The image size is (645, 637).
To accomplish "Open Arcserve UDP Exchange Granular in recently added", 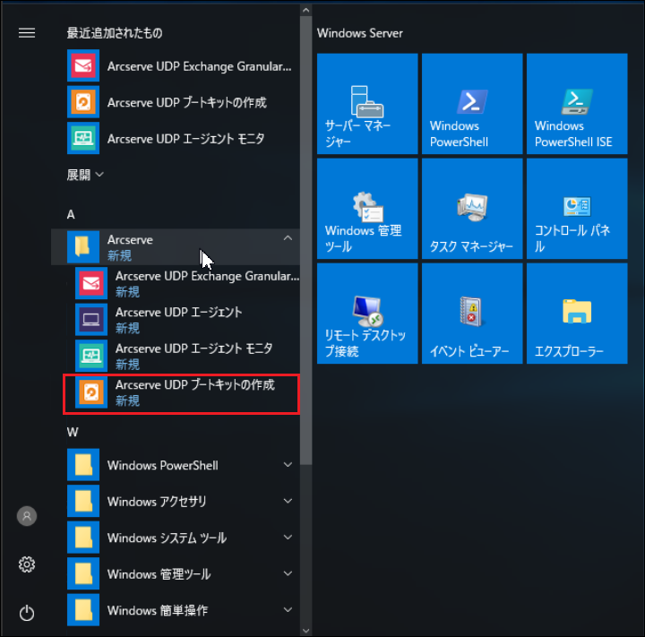I will [x=183, y=65].
